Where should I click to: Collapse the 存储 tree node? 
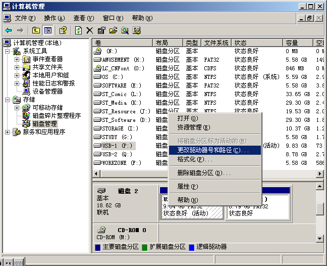click(x=7, y=100)
